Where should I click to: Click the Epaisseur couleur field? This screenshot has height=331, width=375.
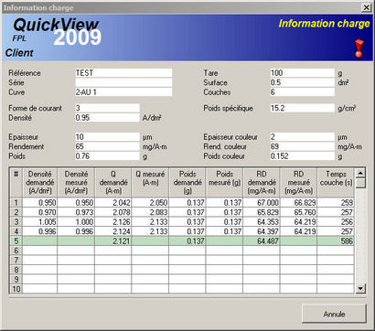303,137
